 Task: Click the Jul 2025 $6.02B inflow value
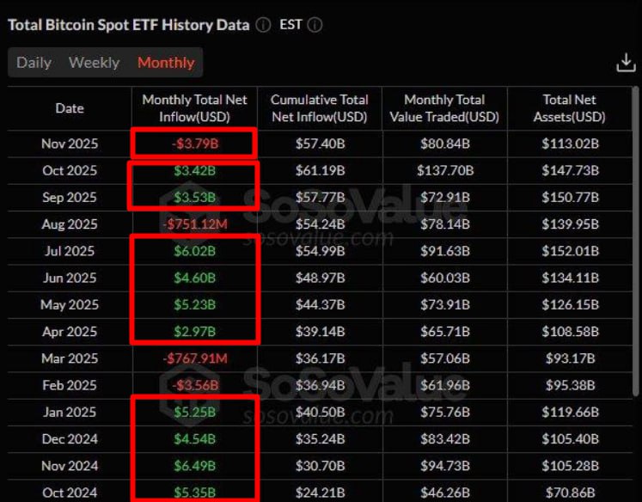193,251
